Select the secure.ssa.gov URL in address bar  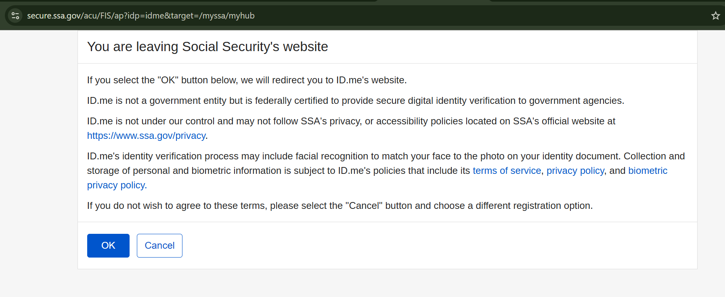(x=140, y=16)
